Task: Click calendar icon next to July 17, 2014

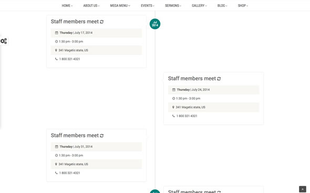Action: pos(57,32)
